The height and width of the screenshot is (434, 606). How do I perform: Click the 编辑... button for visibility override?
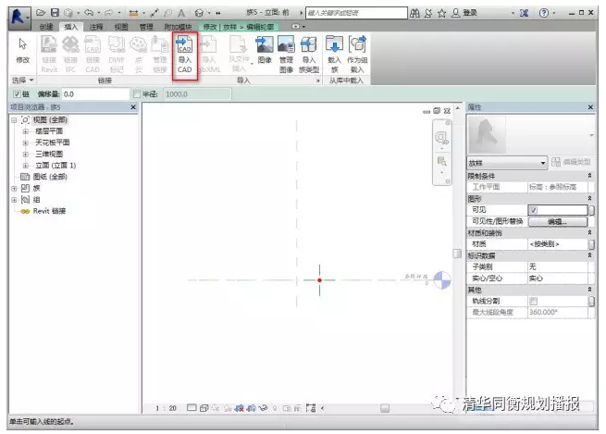(x=556, y=222)
